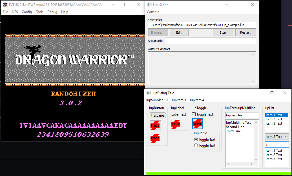Open the Console menu in Lua Script

pyautogui.click(x=153, y=12)
